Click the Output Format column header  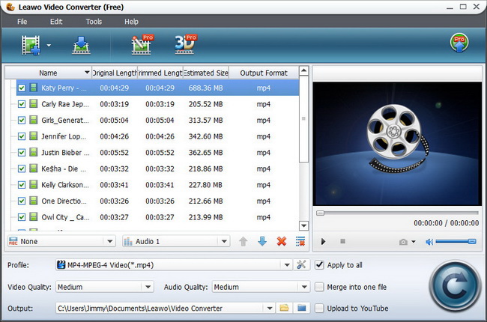point(264,73)
